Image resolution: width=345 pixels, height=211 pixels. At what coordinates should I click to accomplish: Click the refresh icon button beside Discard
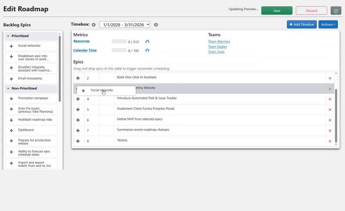click(336, 11)
